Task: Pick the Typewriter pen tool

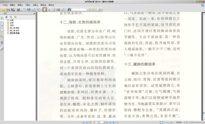Action: (63, 10)
